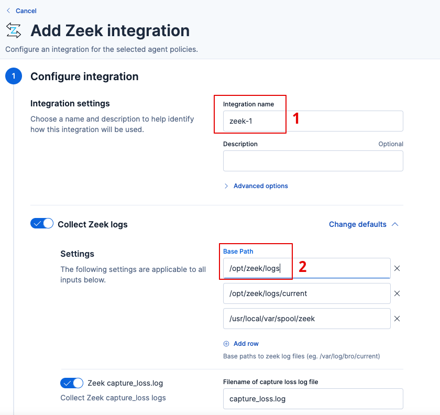Remove the /usr/local/var/spool/zeek path entry
Image resolution: width=440 pixels, height=415 pixels.
pyautogui.click(x=397, y=319)
